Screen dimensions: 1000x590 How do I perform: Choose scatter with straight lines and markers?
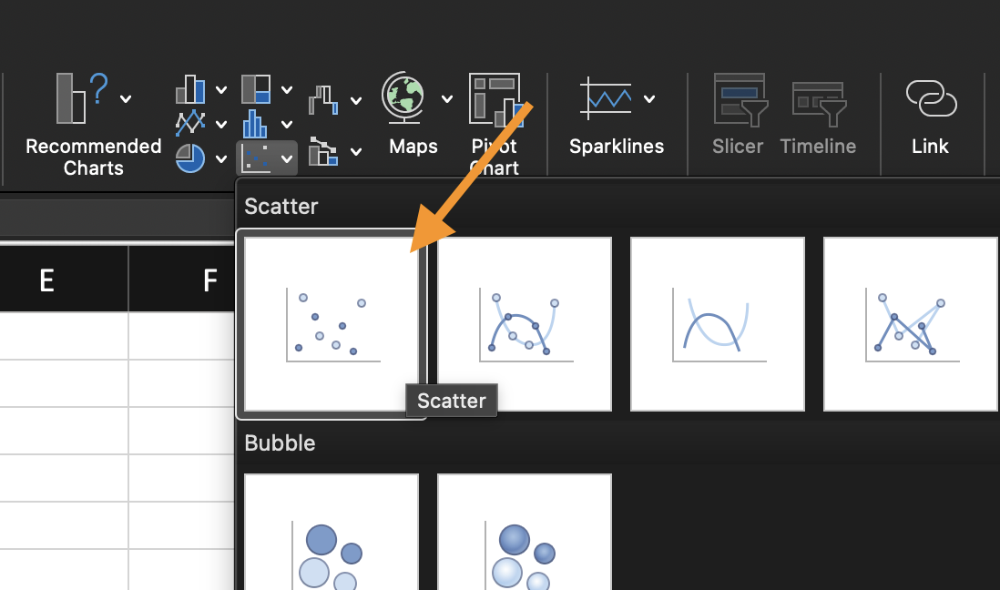[x=911, y=324]
